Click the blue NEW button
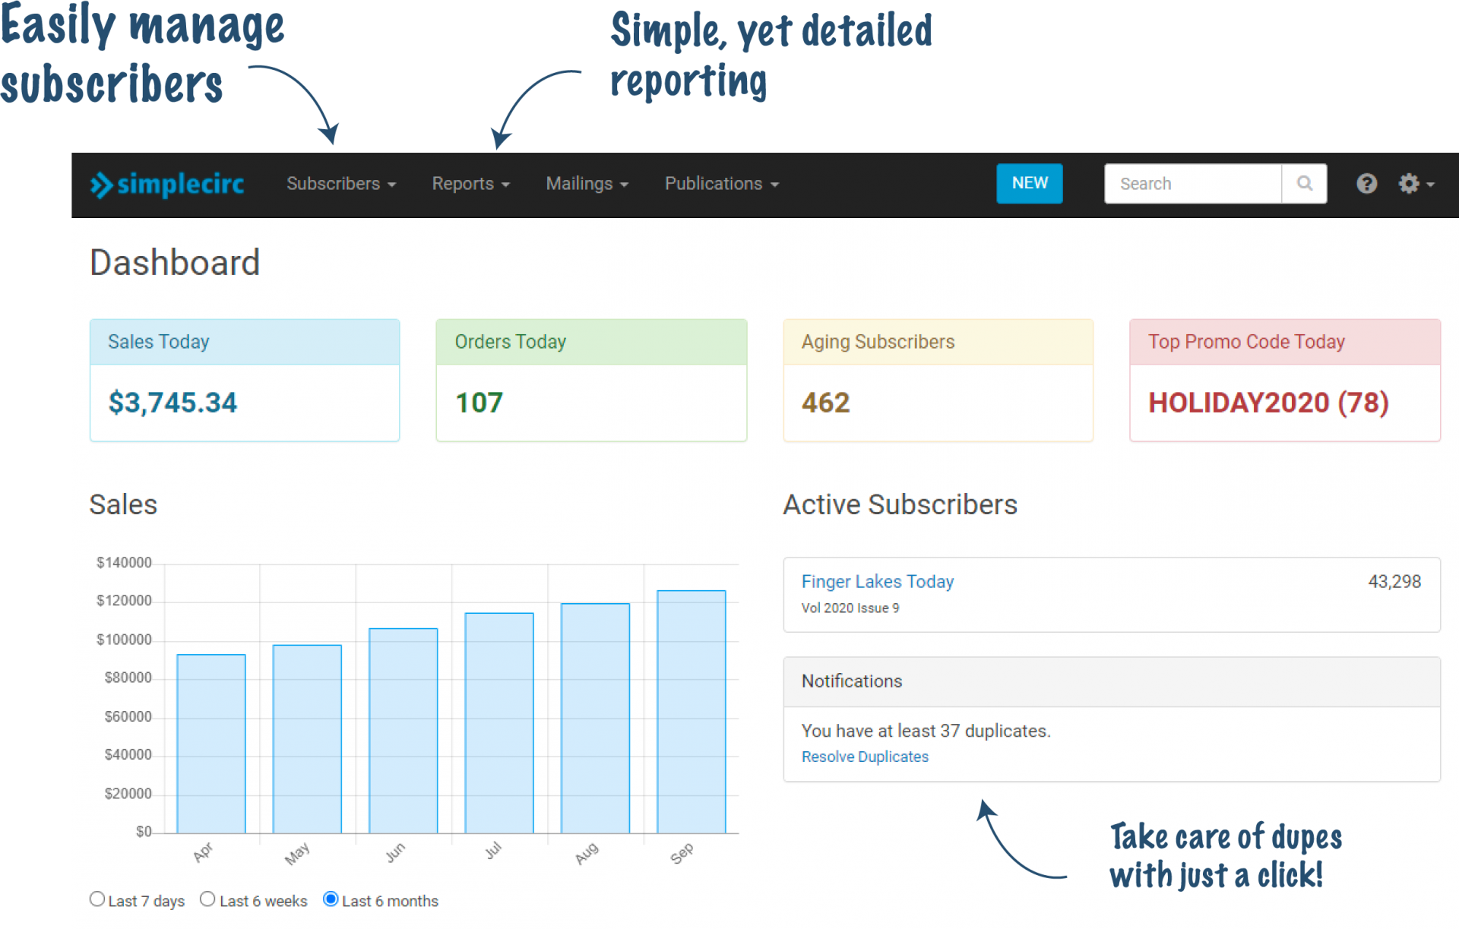This screenshot has width=1459, height=929. (x=1029, y=184)
